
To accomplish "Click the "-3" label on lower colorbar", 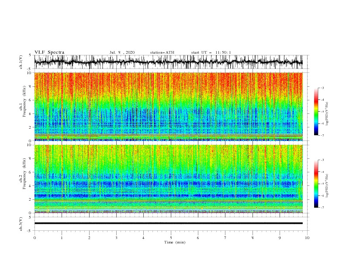I will coord(322,160).
